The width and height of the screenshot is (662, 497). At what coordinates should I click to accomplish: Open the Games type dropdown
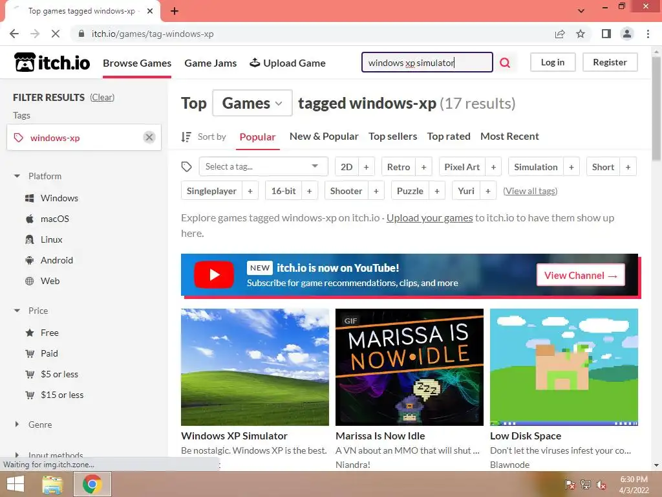252,103
